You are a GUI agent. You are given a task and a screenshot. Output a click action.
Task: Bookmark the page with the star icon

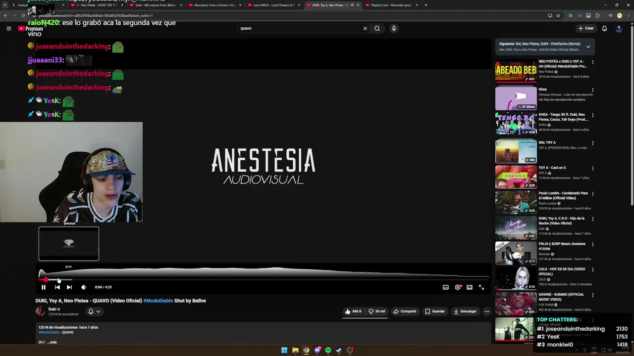point(558,15)
